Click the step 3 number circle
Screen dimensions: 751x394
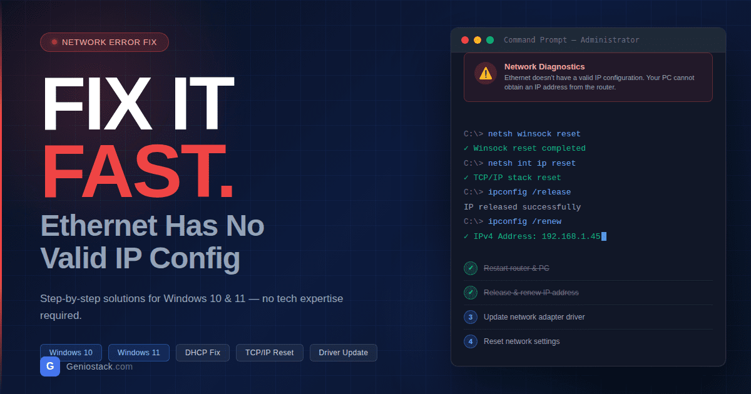(x=470, y=317)
